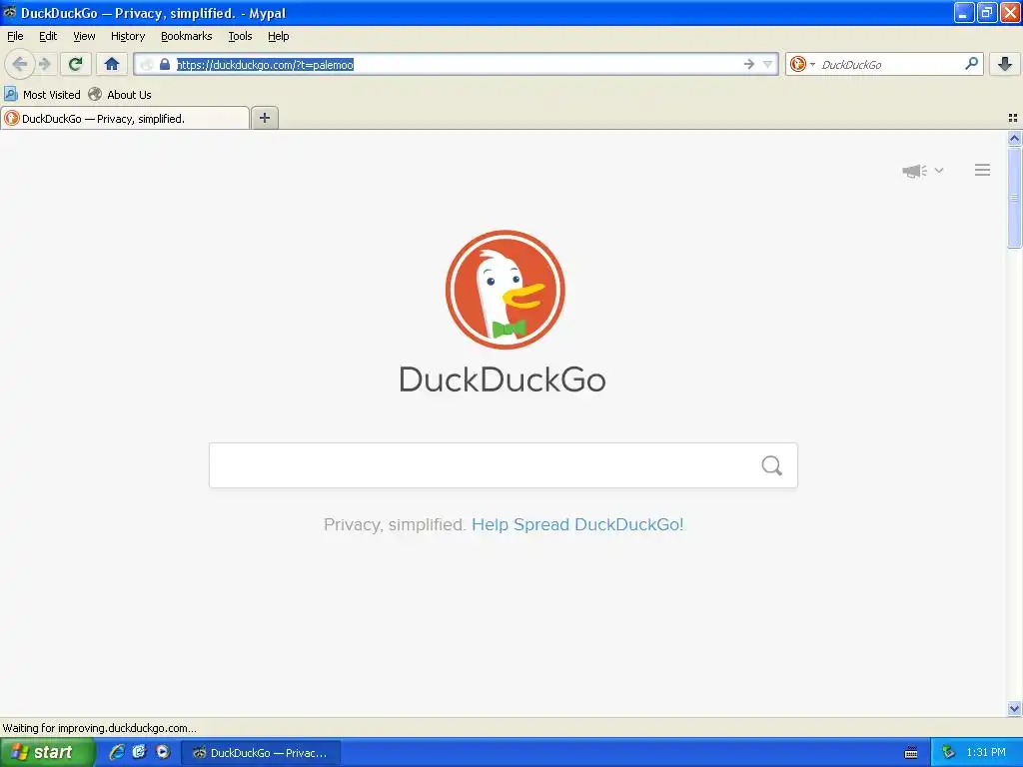Click the megaphone spread icon on page
The width and height of the screenshot is (1023, 767).
[x=915, y=171]
